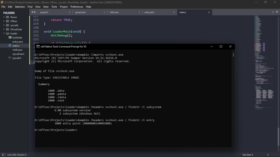Click the build.bat file icon
This screenshot has height=157, width=280.
click(x=10, y=37)
